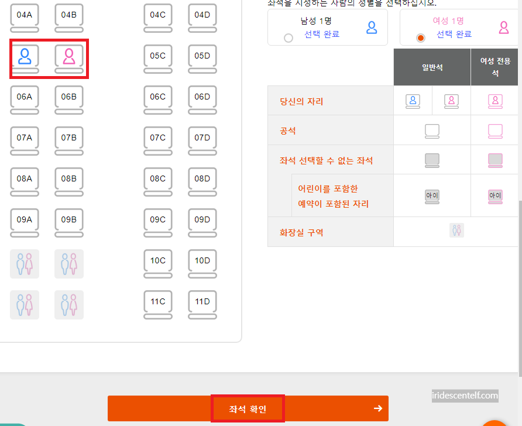
Task: Click the pink female user icon at top right
Action: (x=504, y=28)
